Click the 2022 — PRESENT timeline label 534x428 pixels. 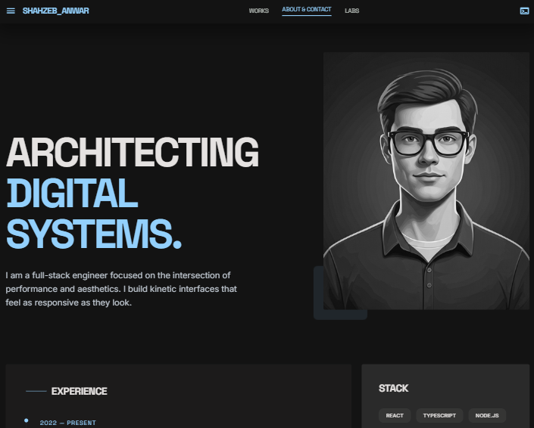tap(67, 423)
